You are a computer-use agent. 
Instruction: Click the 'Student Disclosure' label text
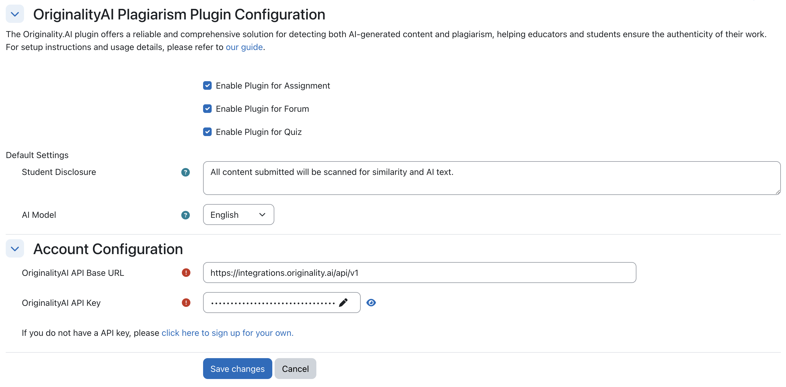pyautogui.click(x=59, y=172)
